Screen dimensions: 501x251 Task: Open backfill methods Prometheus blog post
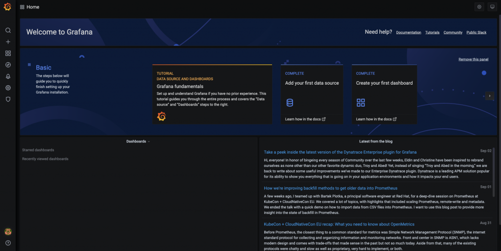click(x=330, y=188)
